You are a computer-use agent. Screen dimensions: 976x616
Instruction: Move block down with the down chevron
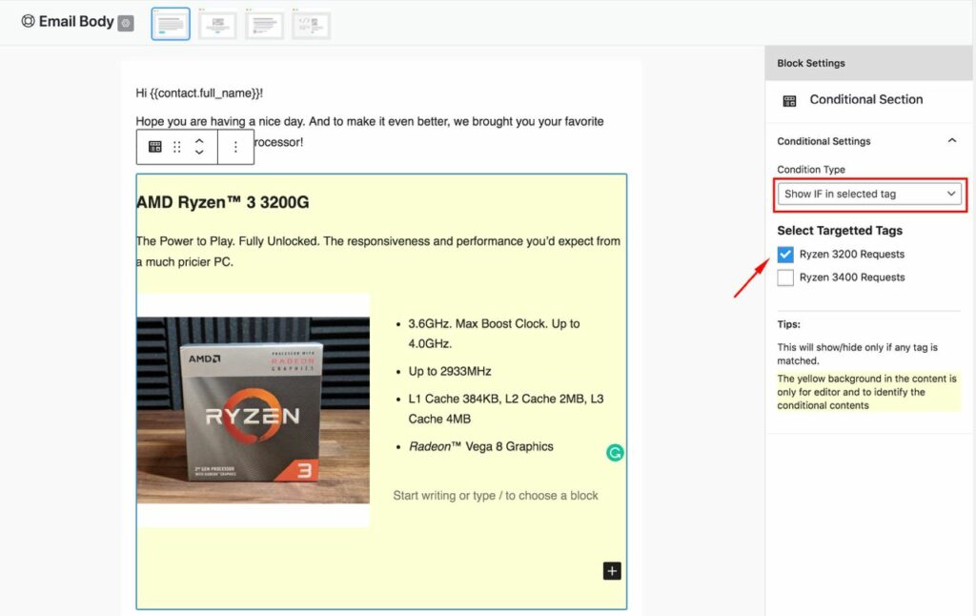click(199, 152)
